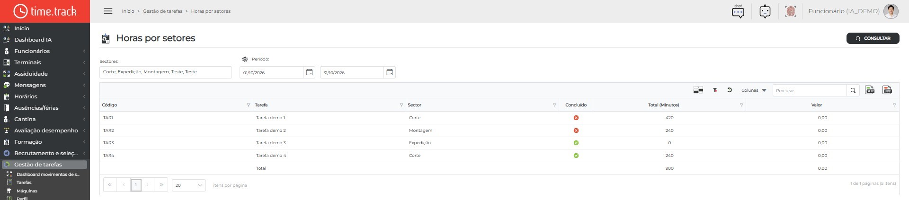Expand Ausências/férias sidebar menu
Screen dimensions: 909x200
click(x=45, y=108)
